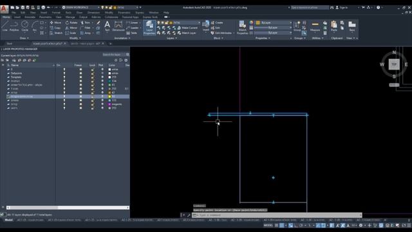Viewport: 412px width, 232px height.
Task: Select the Circle tool
Action: pyautogui.click(x=24, y=26)
